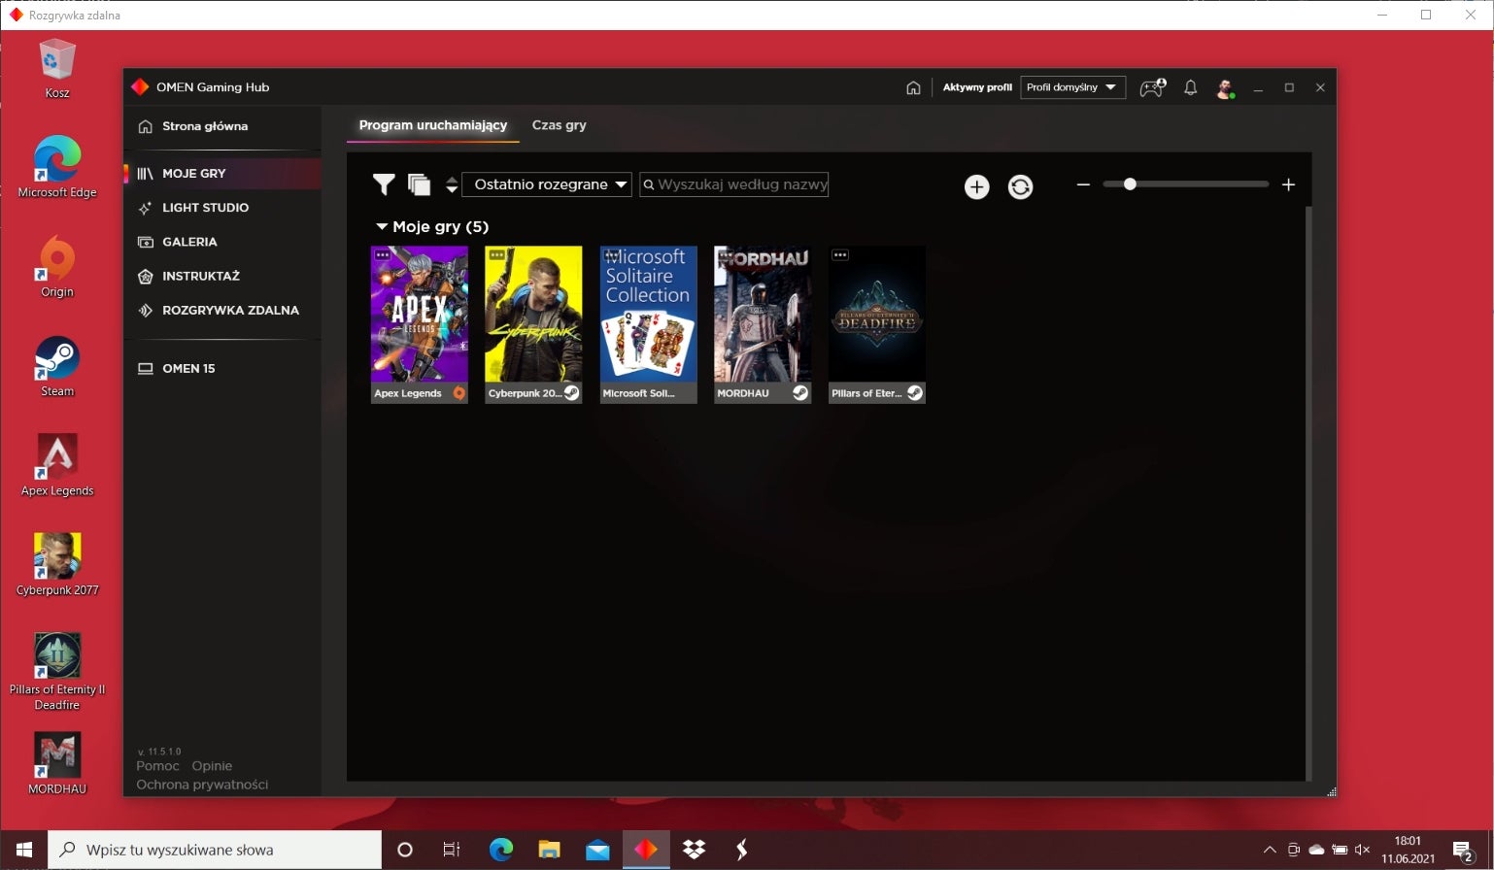Click the Opinie link
Image resolution: width=1494 pixels, height=870 pixels.
pos(212,766)
